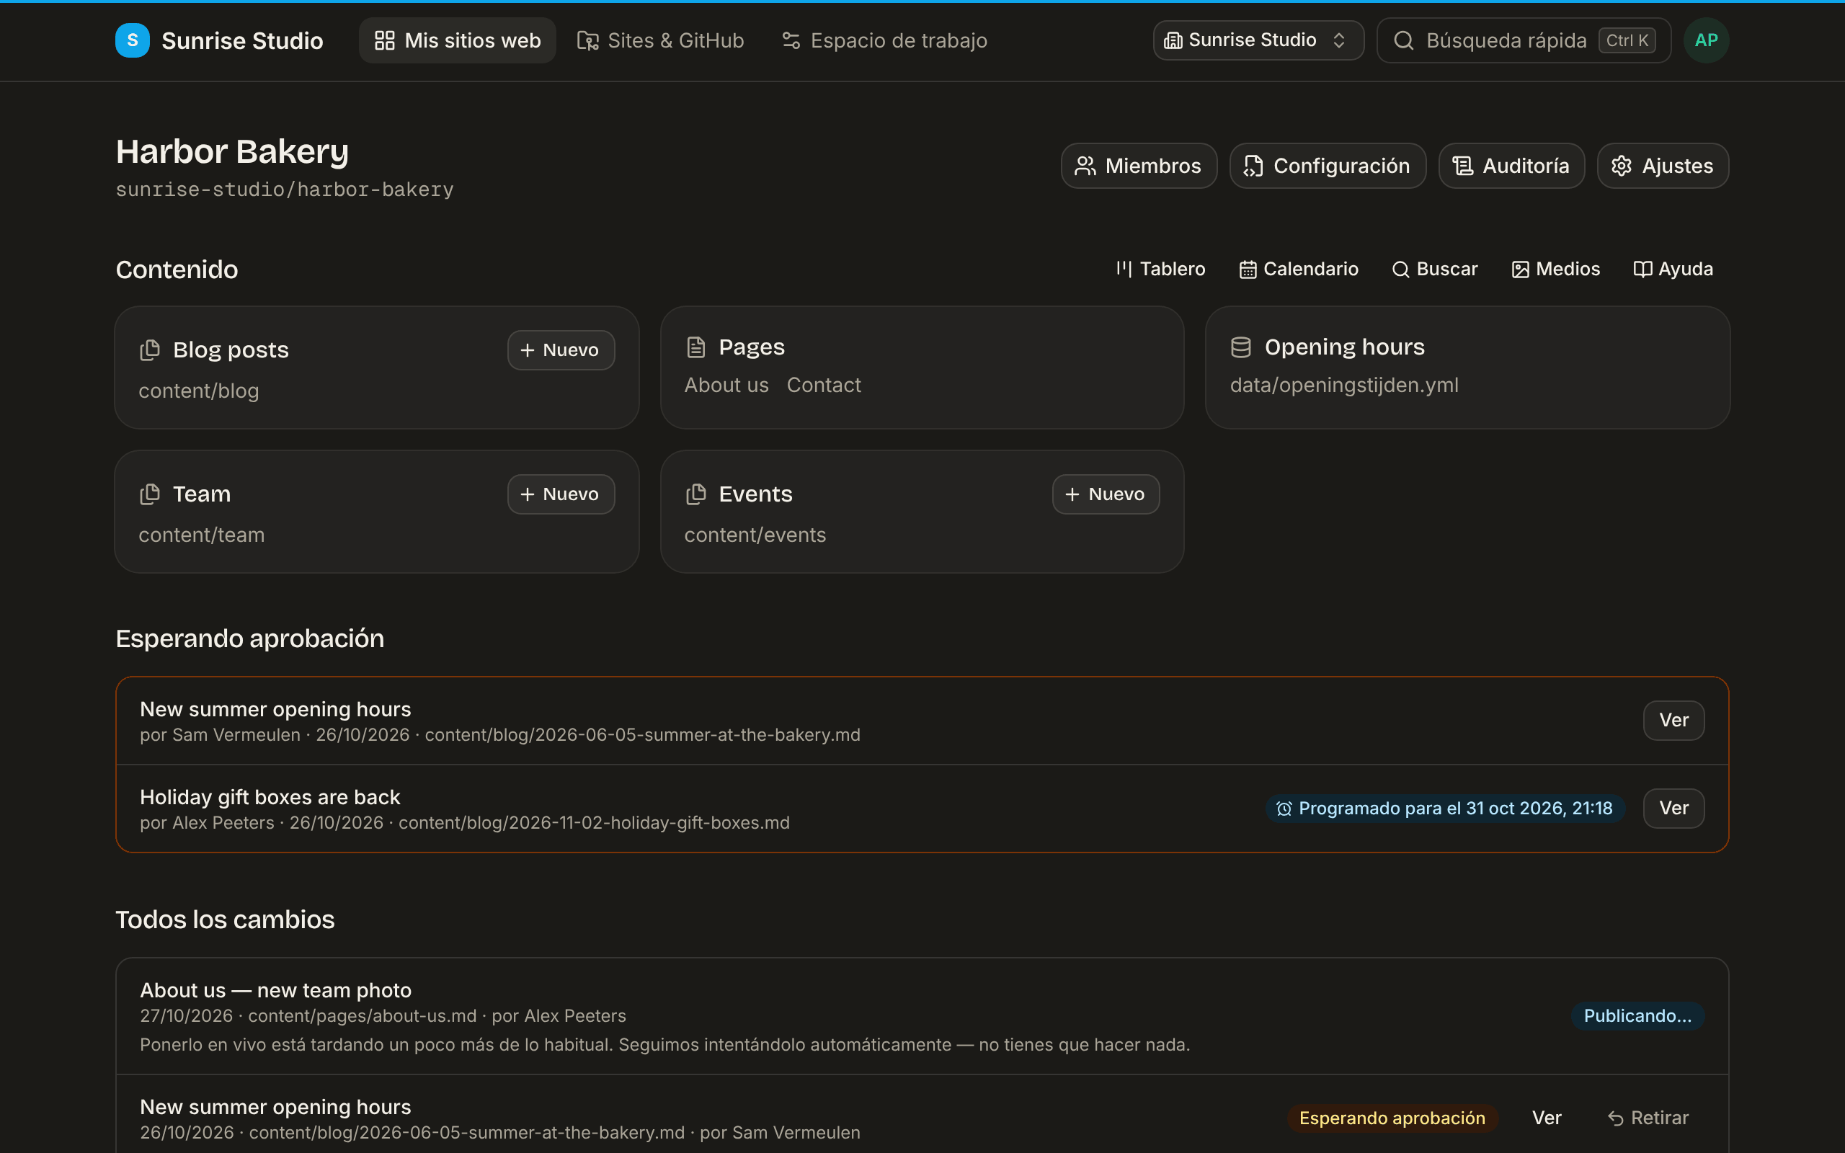This screenshot has height=1153, width=1845.
Task: Click the Publicando... status badge
Action: pyautogui.click(x=1637, y=1016)
